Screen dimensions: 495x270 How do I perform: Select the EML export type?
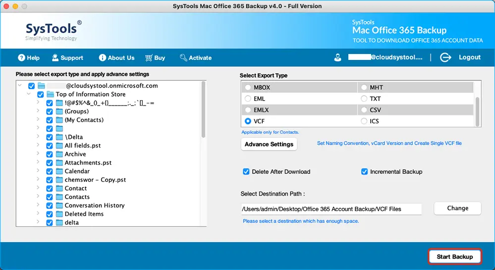click(248, 99)
